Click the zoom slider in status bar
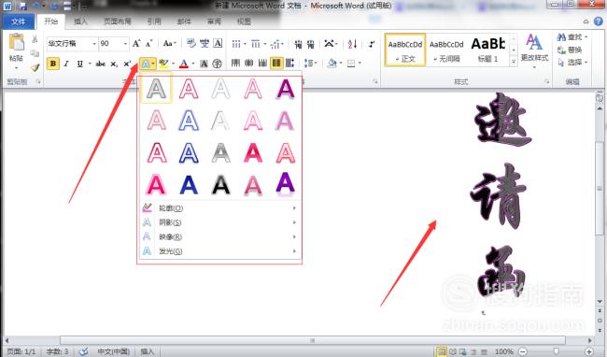The image size is (607, 357). 556,351
